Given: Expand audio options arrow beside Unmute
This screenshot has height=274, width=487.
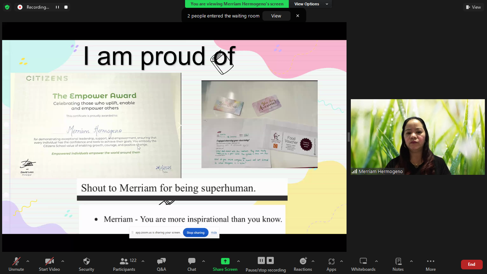Looking at the screenshot, I should [x=28, y=261].
